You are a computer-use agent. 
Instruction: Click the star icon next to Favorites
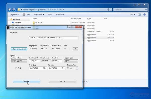(11, 19)
